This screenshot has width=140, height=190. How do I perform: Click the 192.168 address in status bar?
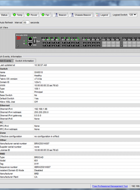[x=136, y=186]
